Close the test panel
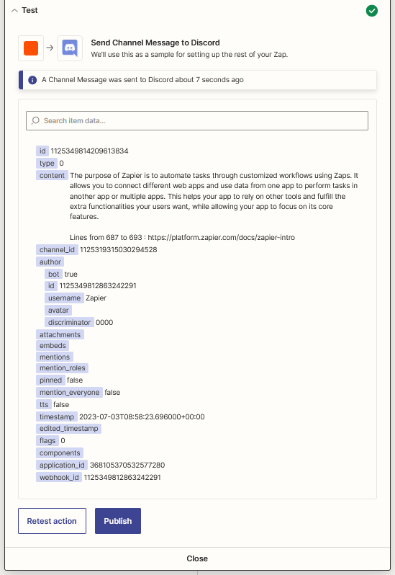The image size is (395, 575). click(x=197, y=558)
